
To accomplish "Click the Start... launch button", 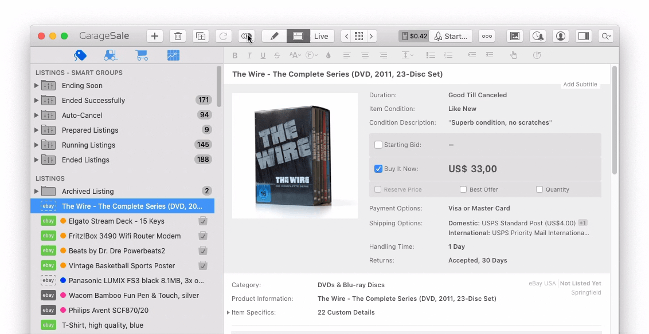I will [451, 35].
